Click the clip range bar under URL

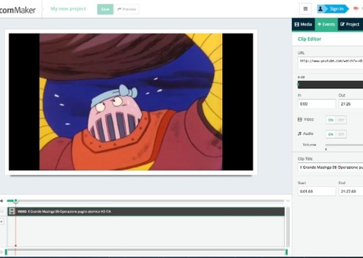tap(330, 85)
